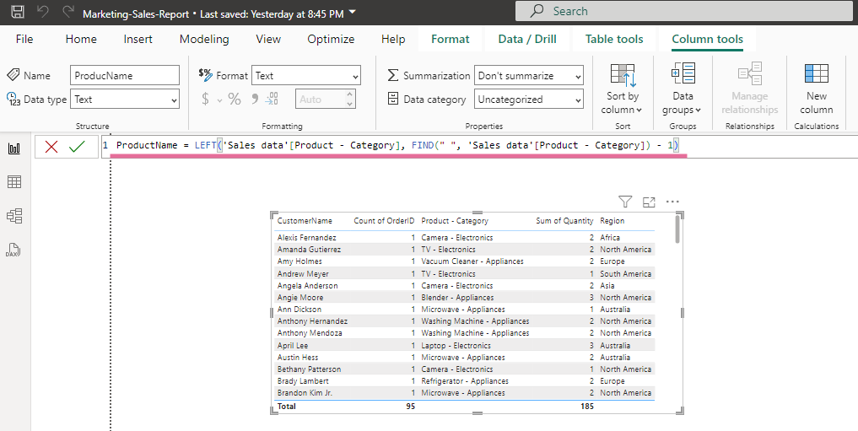Click the Count of OrderID column header
Viewport: 858px width, 431px height.
tap(384, 221)
